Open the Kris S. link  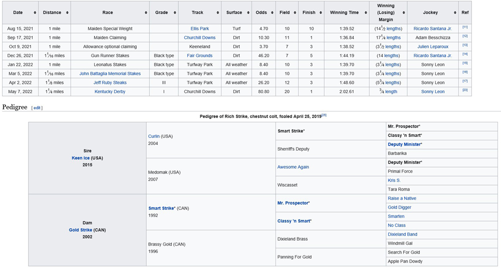(x=394, y=180)
